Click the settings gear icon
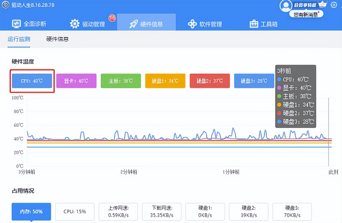This screenshot has width=342, height=223. coord(334,5)
